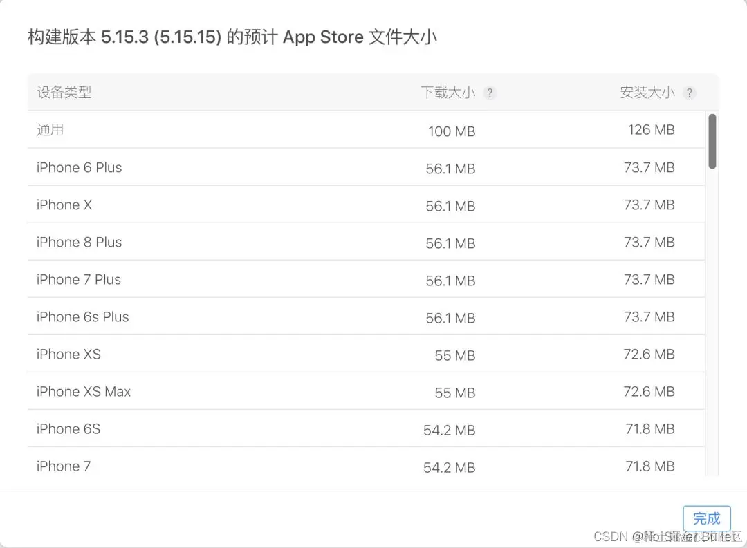Click the iPhone 6 Plus download size 56.1 MB

pos(450,169)
